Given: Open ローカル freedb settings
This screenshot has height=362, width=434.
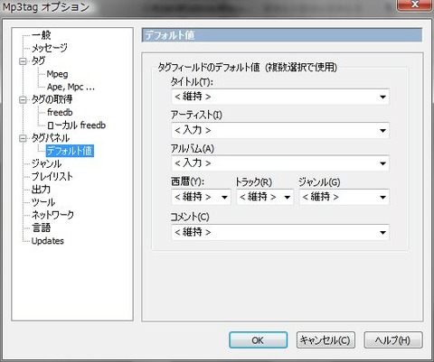Looking at the screenshot, I should (x=76, y=125).
